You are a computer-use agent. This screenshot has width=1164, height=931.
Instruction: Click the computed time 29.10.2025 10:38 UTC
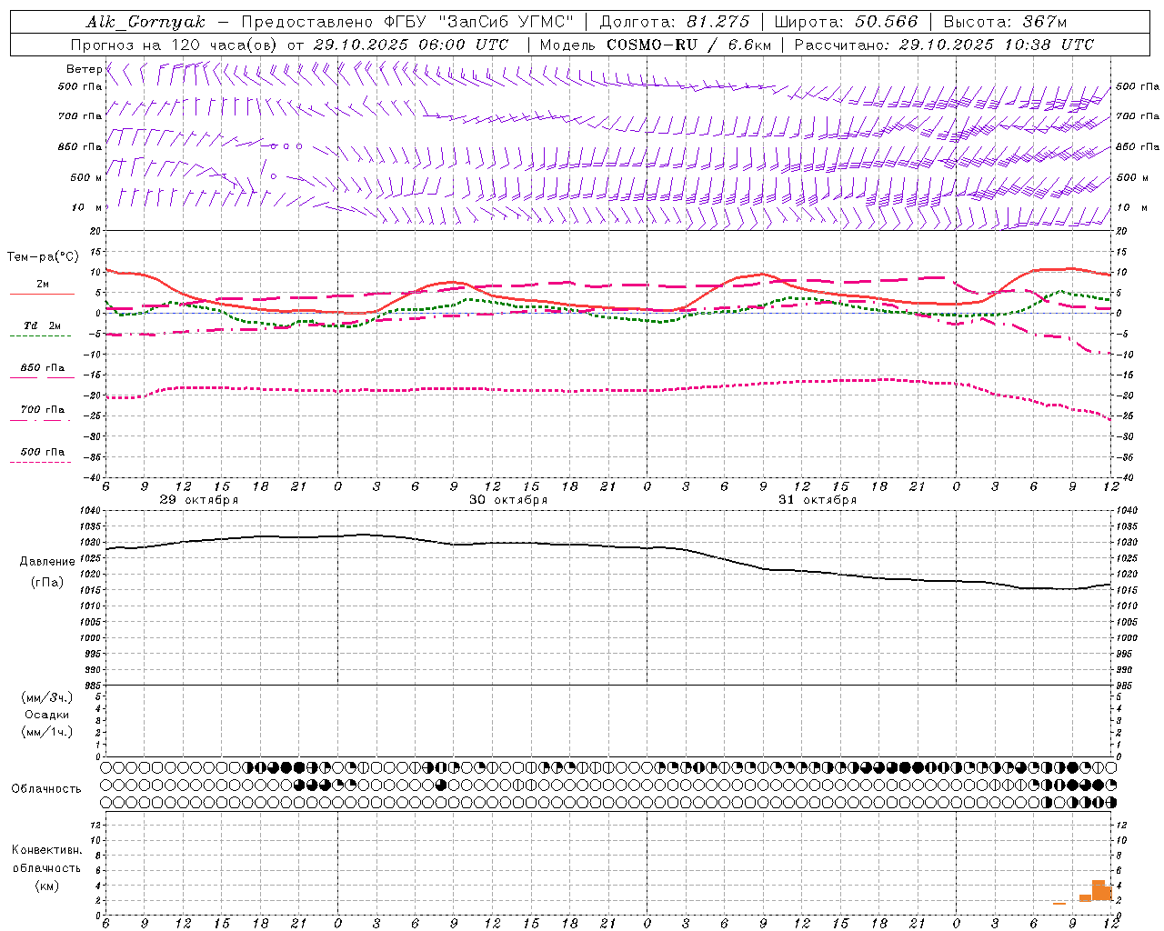point(996,45)
